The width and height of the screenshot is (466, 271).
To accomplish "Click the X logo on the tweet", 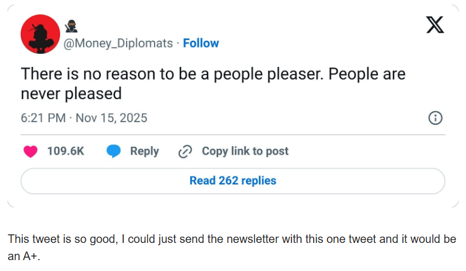I will pyautogui.click(x=435, y=25).
